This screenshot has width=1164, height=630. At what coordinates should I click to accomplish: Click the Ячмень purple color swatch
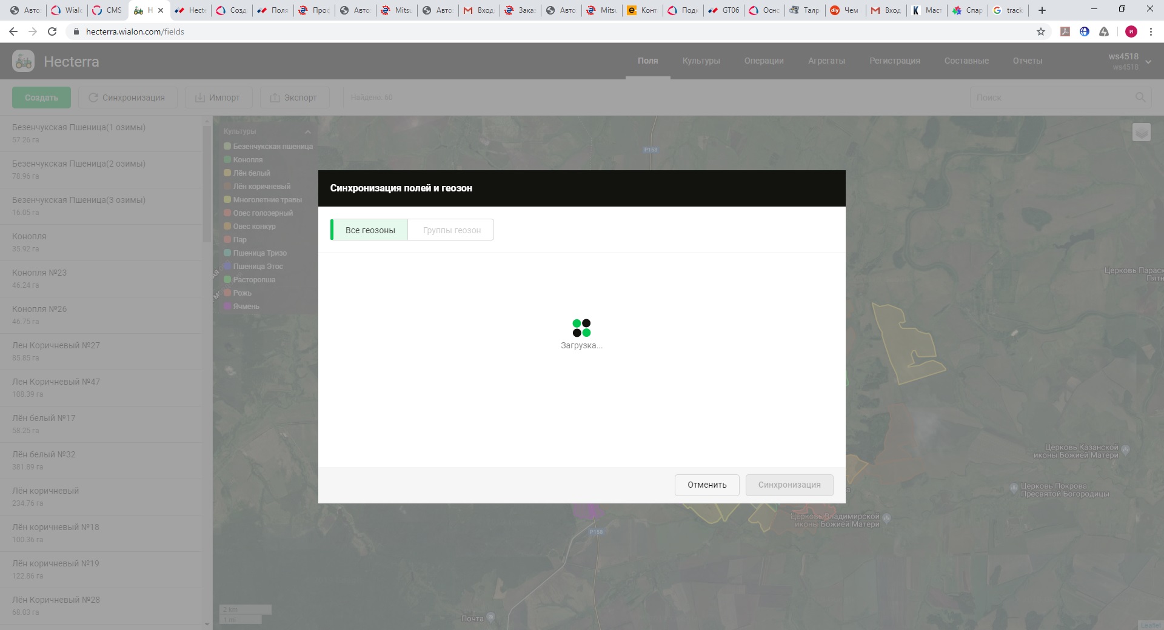click(227, 307)
